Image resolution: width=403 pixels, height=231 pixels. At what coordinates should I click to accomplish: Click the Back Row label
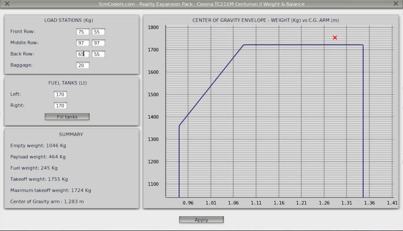22,54
